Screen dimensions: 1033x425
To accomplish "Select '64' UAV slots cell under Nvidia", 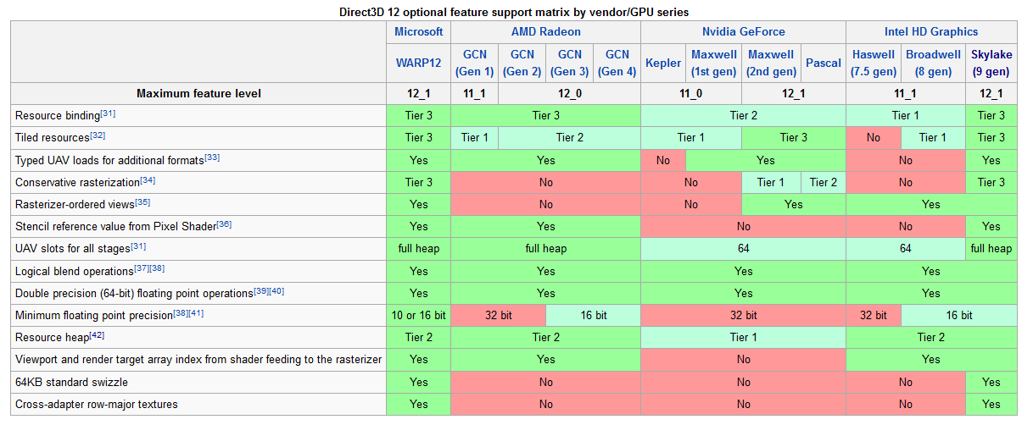I will click(744, 249).
